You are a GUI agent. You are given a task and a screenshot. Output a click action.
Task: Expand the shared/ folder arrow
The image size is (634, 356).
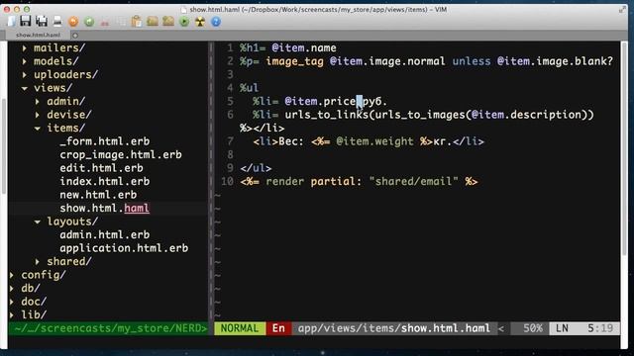coord(38,261)
